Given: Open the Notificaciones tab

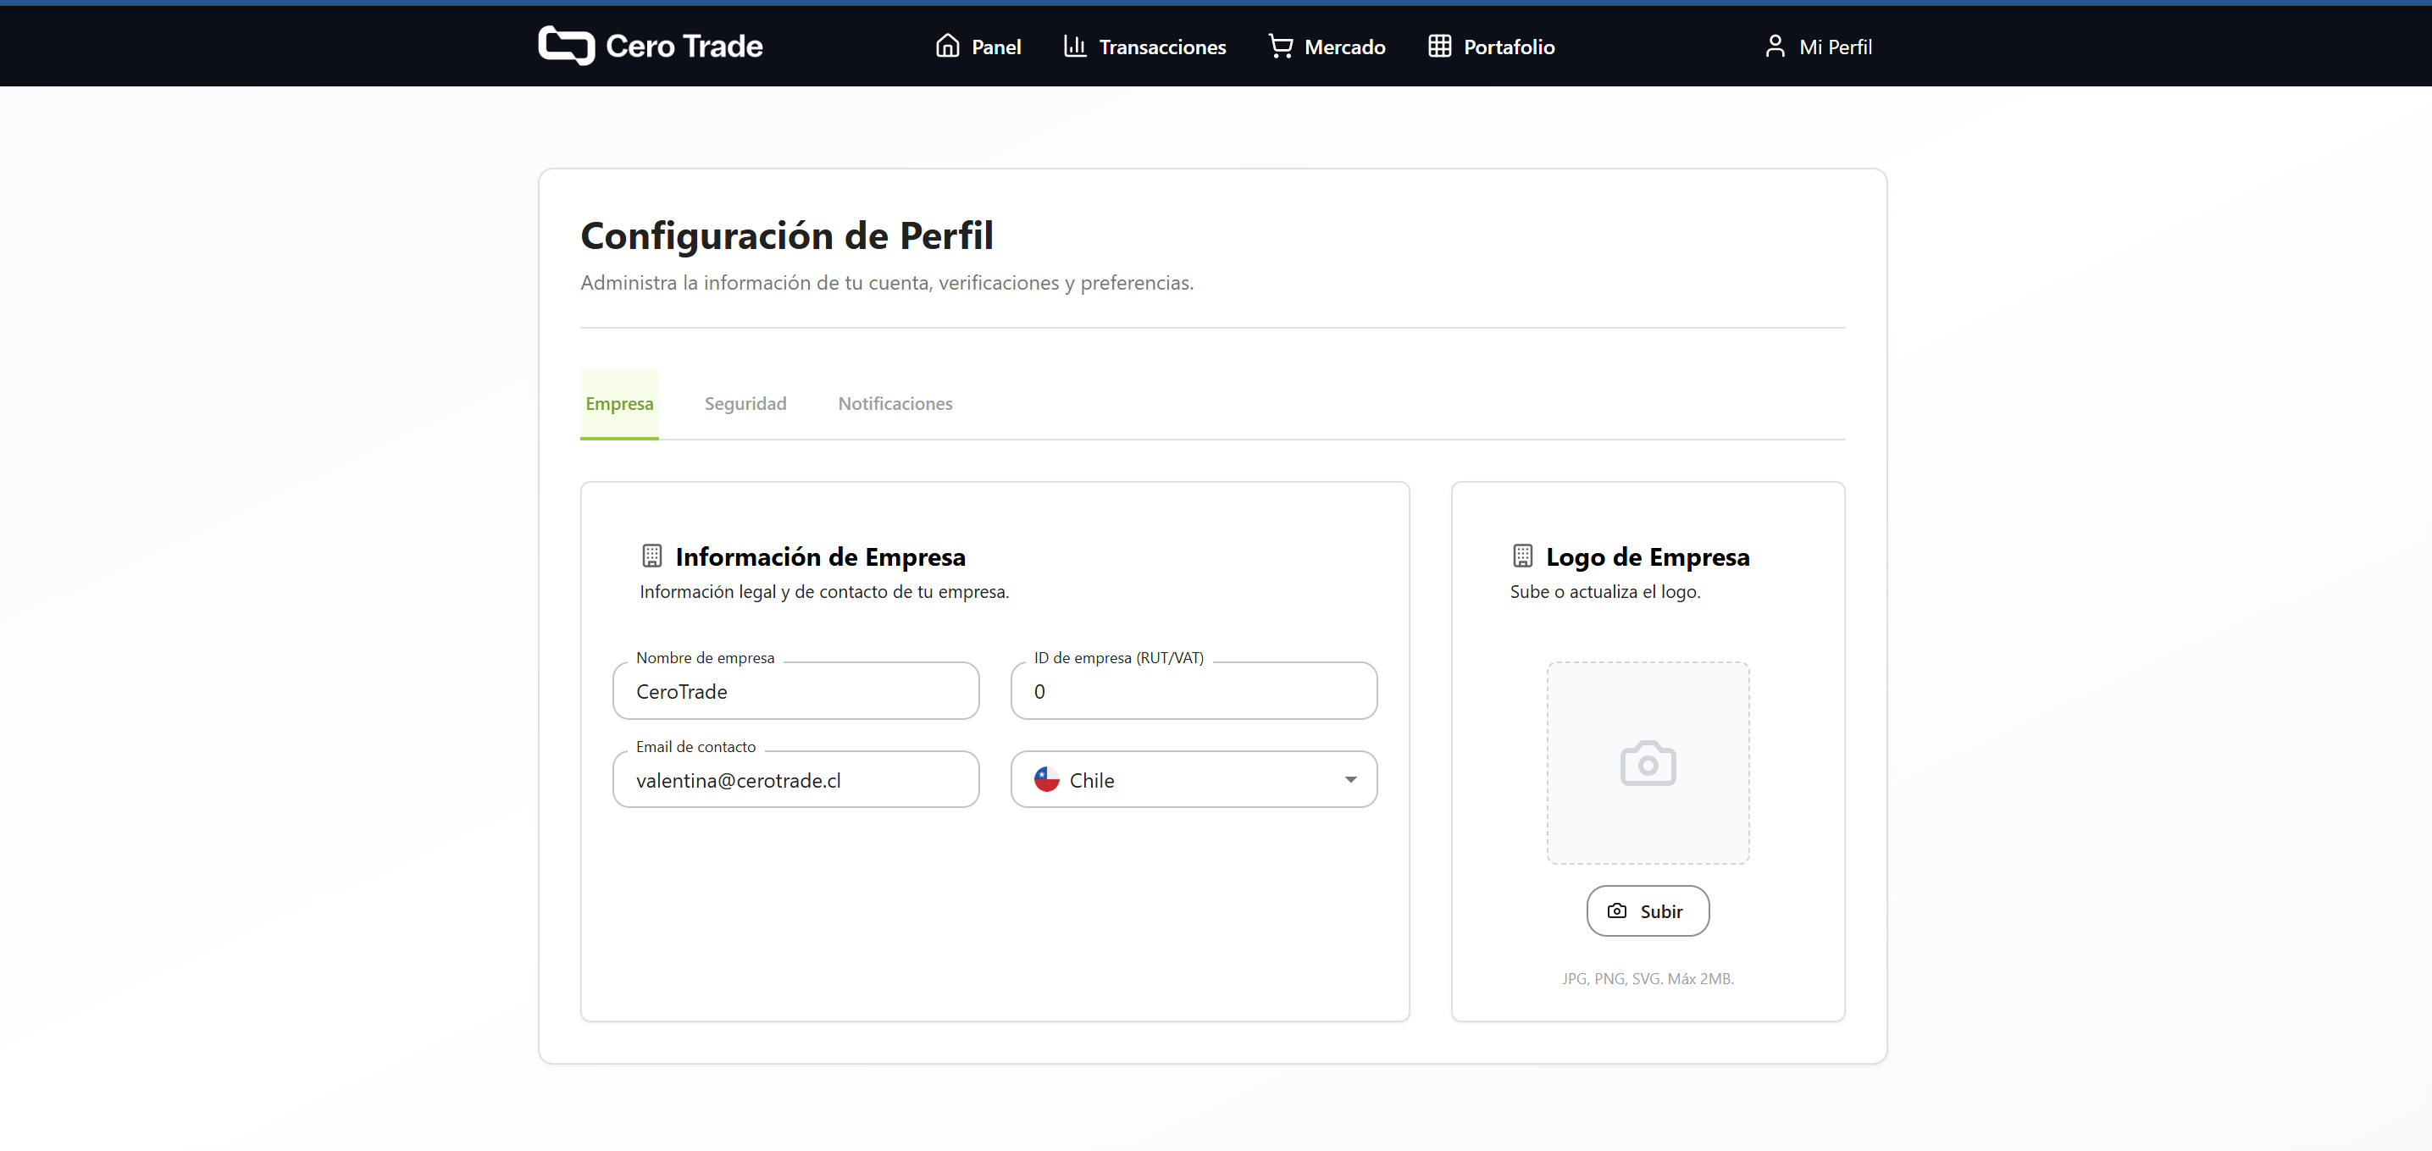Looking at the screenshot, I should [895, 403].
